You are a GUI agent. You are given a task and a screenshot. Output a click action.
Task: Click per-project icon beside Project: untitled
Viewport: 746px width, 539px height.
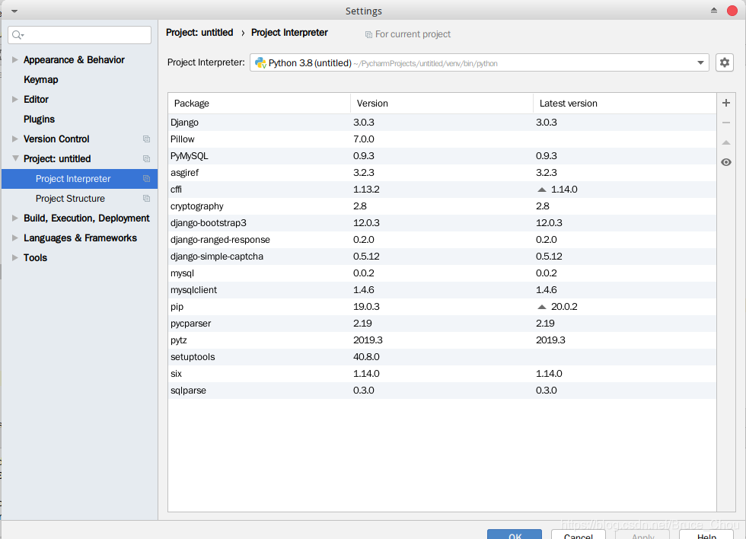[146, 159]
